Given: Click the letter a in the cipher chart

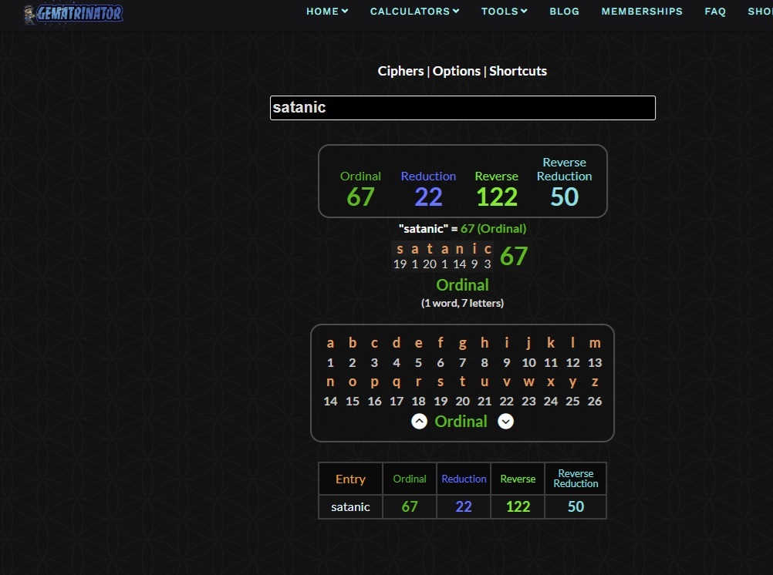Looking at the screenshot, I should point(330,343).
